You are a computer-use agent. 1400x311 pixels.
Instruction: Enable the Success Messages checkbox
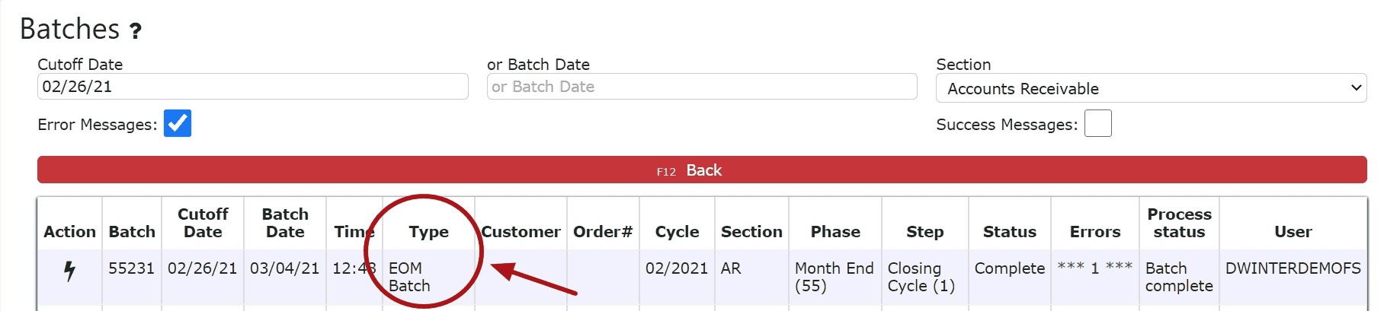tap(1097, 123)
